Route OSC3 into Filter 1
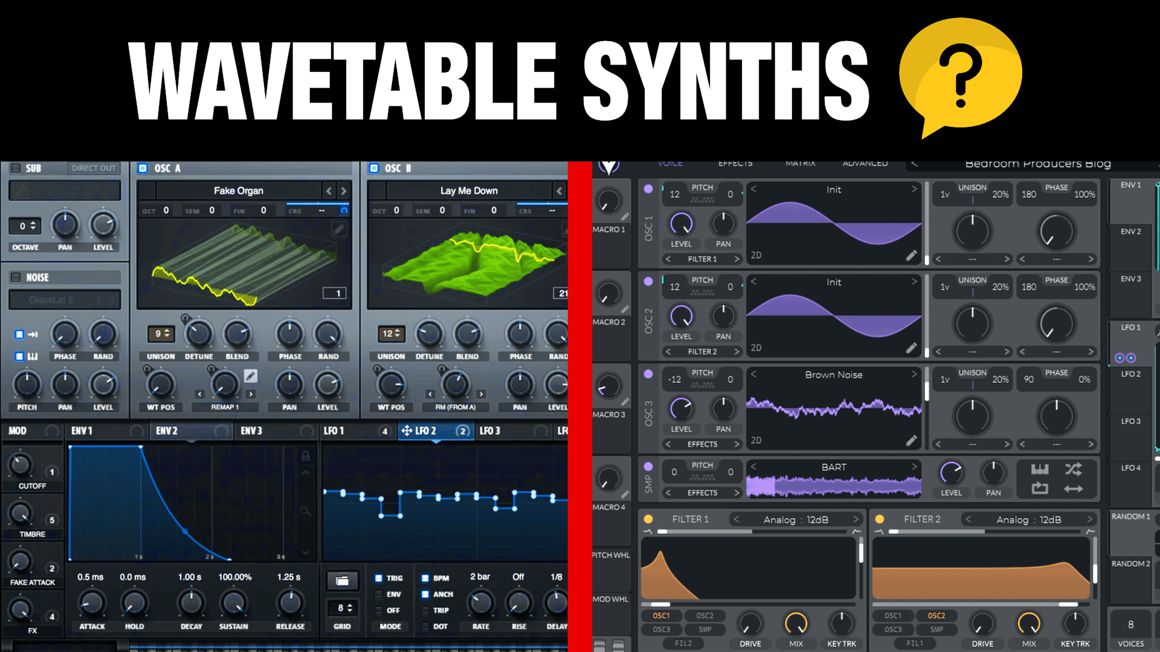This screenshot has height=652, width=1160. pyautogui.click(x=661, y=629)
